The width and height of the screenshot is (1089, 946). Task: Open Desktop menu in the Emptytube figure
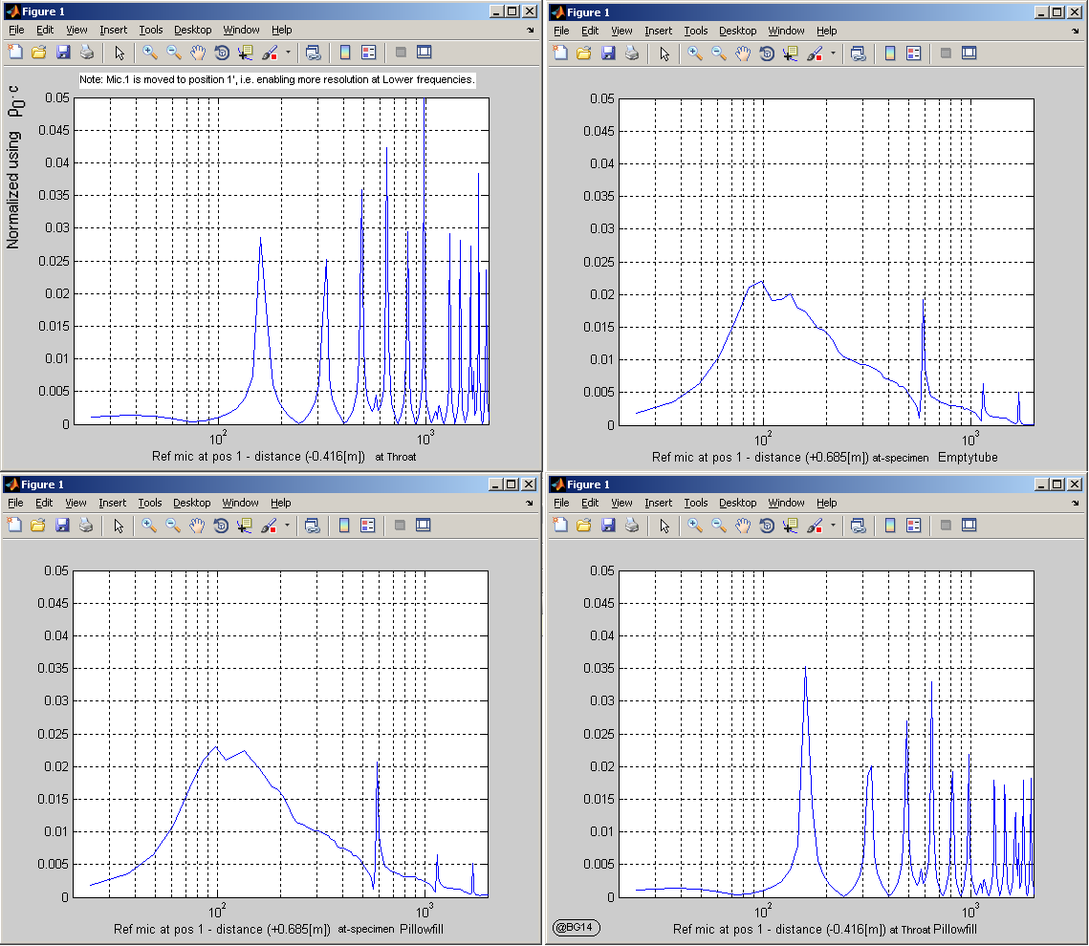[737, 31]
